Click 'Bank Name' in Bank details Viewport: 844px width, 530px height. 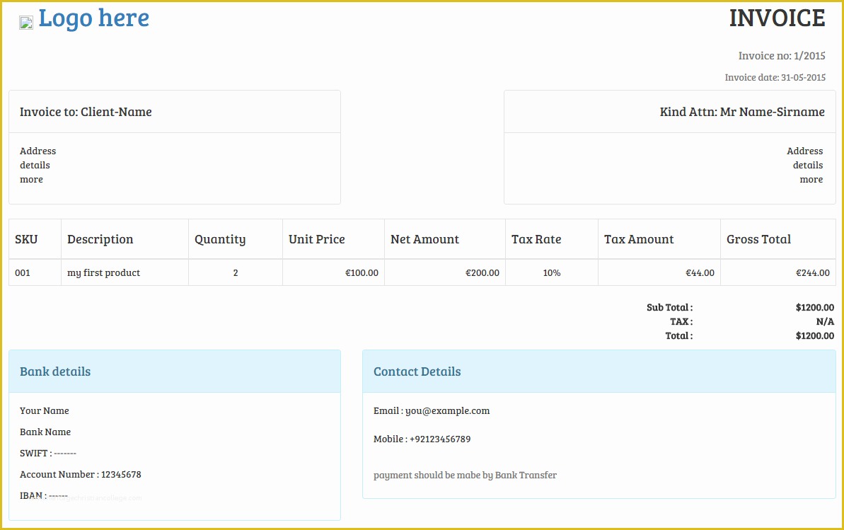(x=45, y=432)
